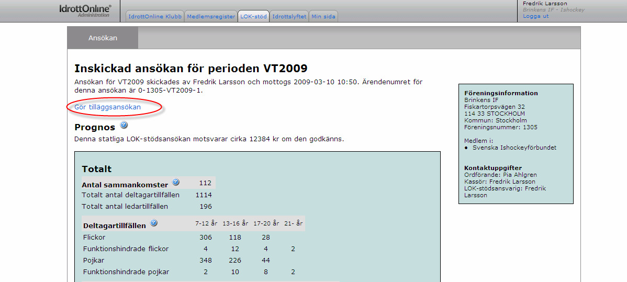Click Flickor 17-20 år value 28
This screenshot has width=627, height=282.
(265, 237)
